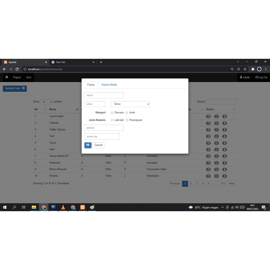Click the view detail icon for Yusuf Habibi
This screenshot has width=270, height=270.
pos(208,116)
